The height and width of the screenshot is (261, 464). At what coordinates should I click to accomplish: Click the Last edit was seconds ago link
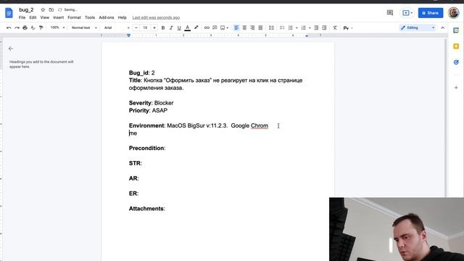156,17
